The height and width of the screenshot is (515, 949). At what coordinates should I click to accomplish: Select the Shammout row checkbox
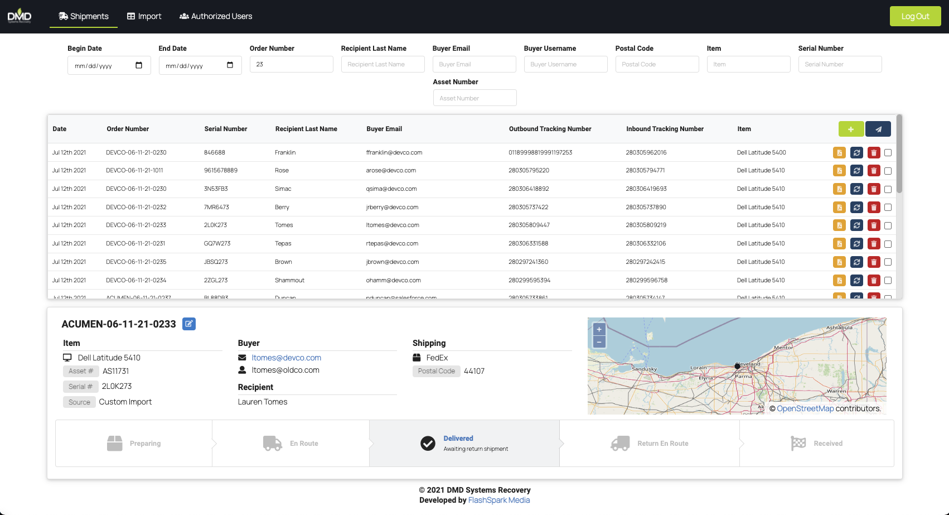(x=888, y=280)
